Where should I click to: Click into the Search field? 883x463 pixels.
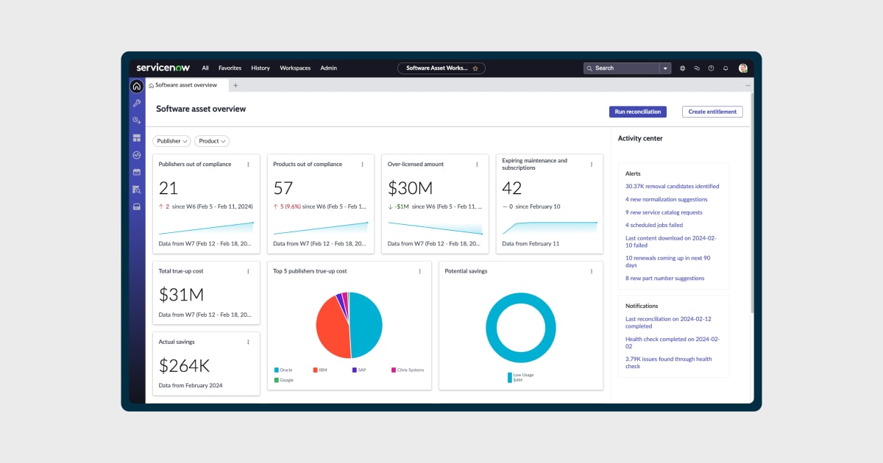(x=622, y=68)
